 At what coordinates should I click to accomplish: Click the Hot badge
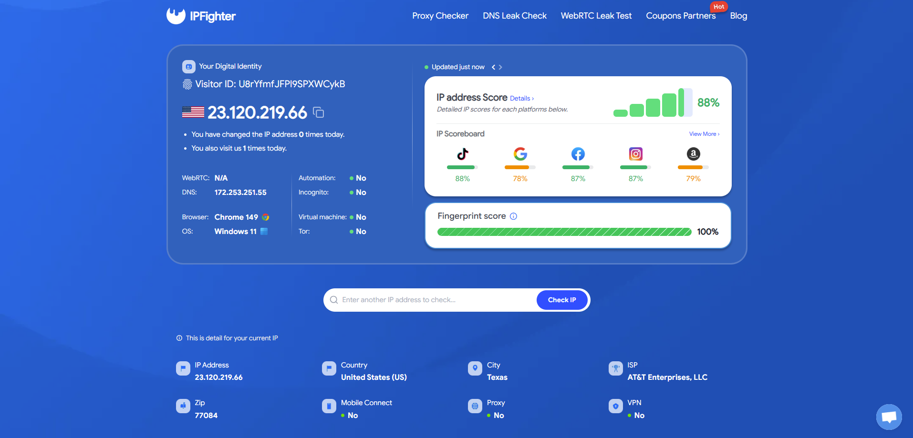click(x=719, y=7)
